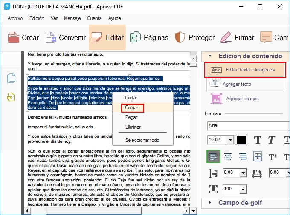This screenshot has height=215, width=290.
Task: Open the Cuenta menu
Action: click(x=94, y=18)
